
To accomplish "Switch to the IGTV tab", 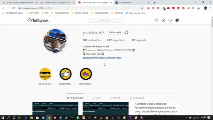I will pos(97,98).
